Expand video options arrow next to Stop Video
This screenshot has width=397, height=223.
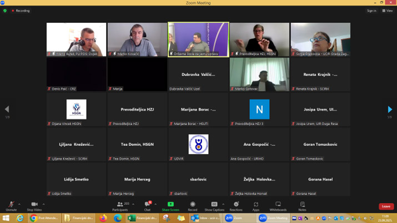(44, 204)
